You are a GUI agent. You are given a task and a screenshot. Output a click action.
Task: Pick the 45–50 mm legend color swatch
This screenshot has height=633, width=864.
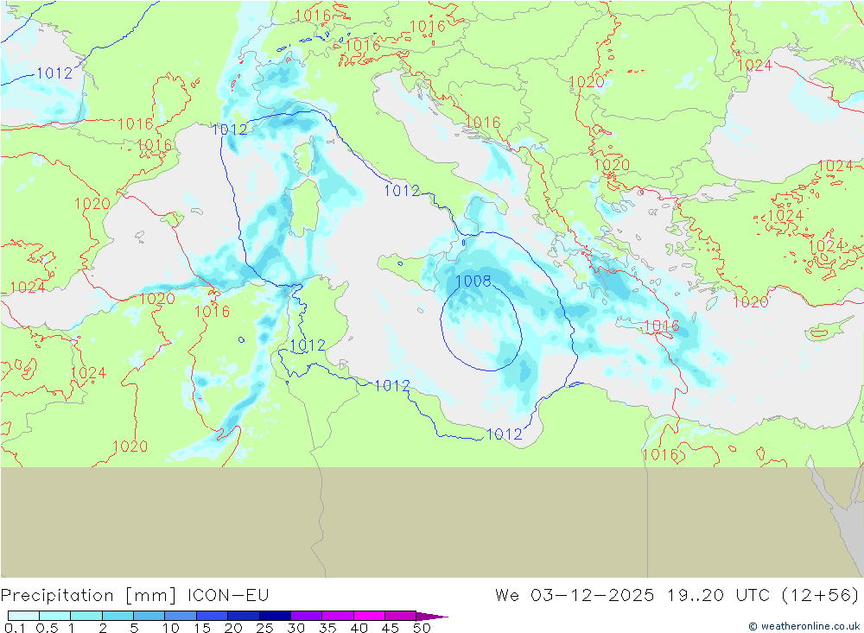tap(401, 616)
